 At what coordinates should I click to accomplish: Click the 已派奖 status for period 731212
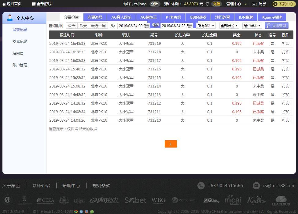(258, 103)
